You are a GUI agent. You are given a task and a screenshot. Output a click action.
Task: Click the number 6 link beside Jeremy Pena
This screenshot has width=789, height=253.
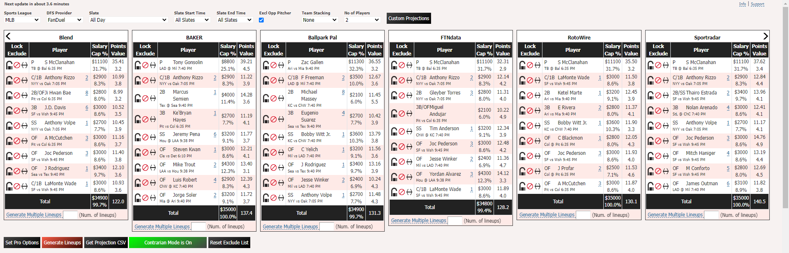[x=215, y=134]
